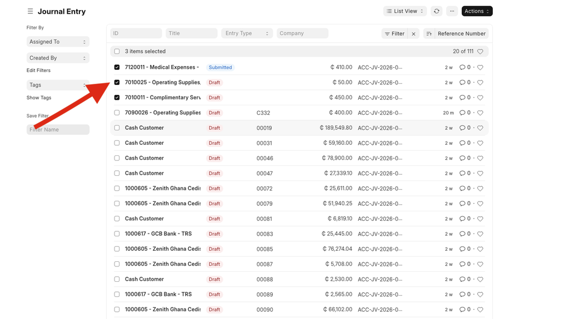The image size is (569, 319).
Task: Open the Created By filter menu
Action: coord(58,58)
